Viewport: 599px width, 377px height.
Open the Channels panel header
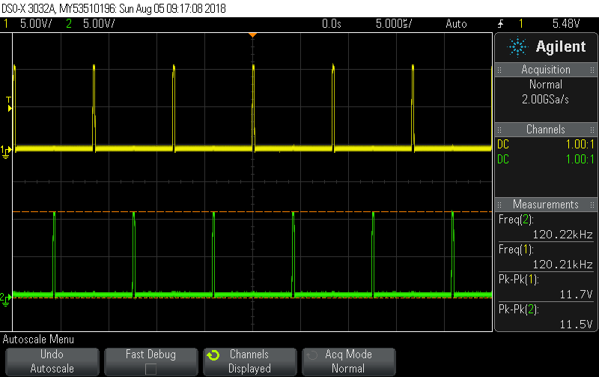pyautogui.click(x=546, y=129)
